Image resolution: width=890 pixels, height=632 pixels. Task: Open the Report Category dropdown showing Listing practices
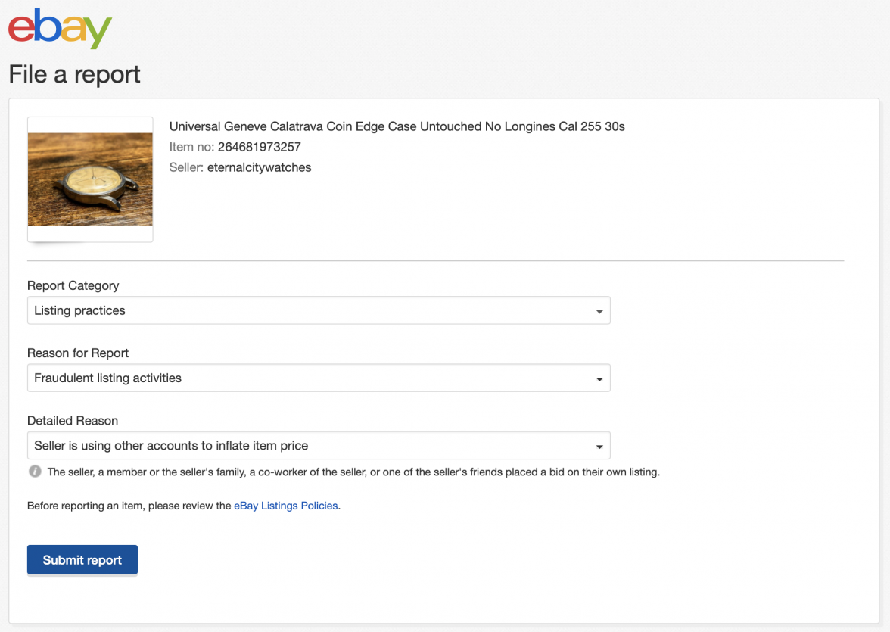tap(318, 310)
